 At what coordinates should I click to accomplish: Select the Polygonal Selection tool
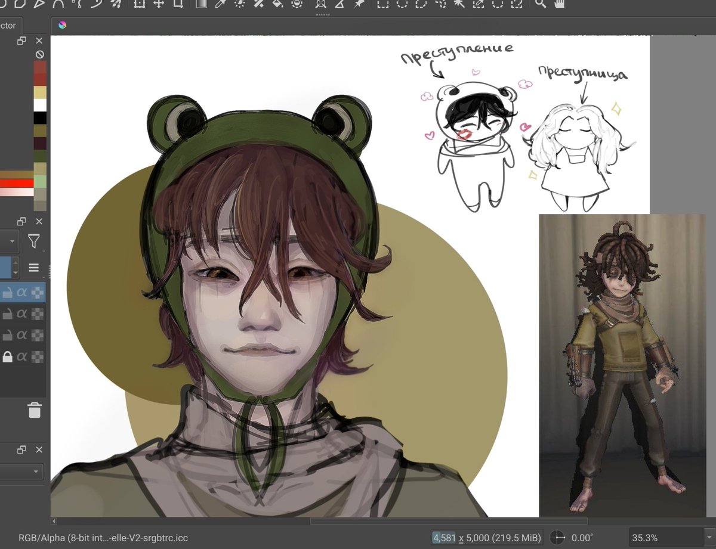pos(421,4)
